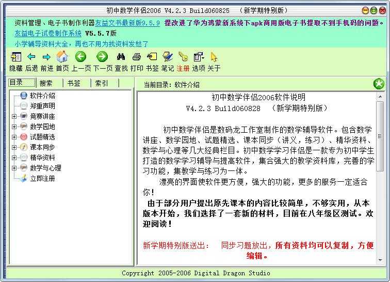Open the 选项 options icon
390x282 pixels.
(199, 57)
